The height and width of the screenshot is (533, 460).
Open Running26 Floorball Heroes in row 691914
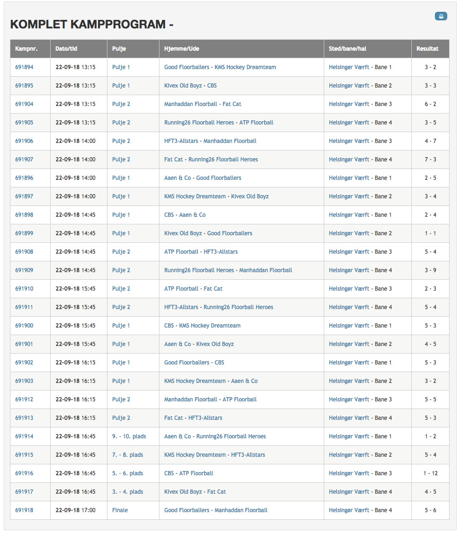231,436
